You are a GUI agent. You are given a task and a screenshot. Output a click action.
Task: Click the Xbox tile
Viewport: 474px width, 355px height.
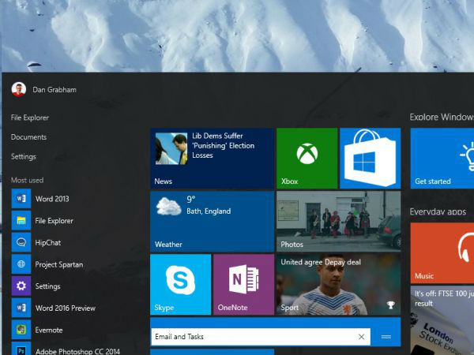point(307,159)
